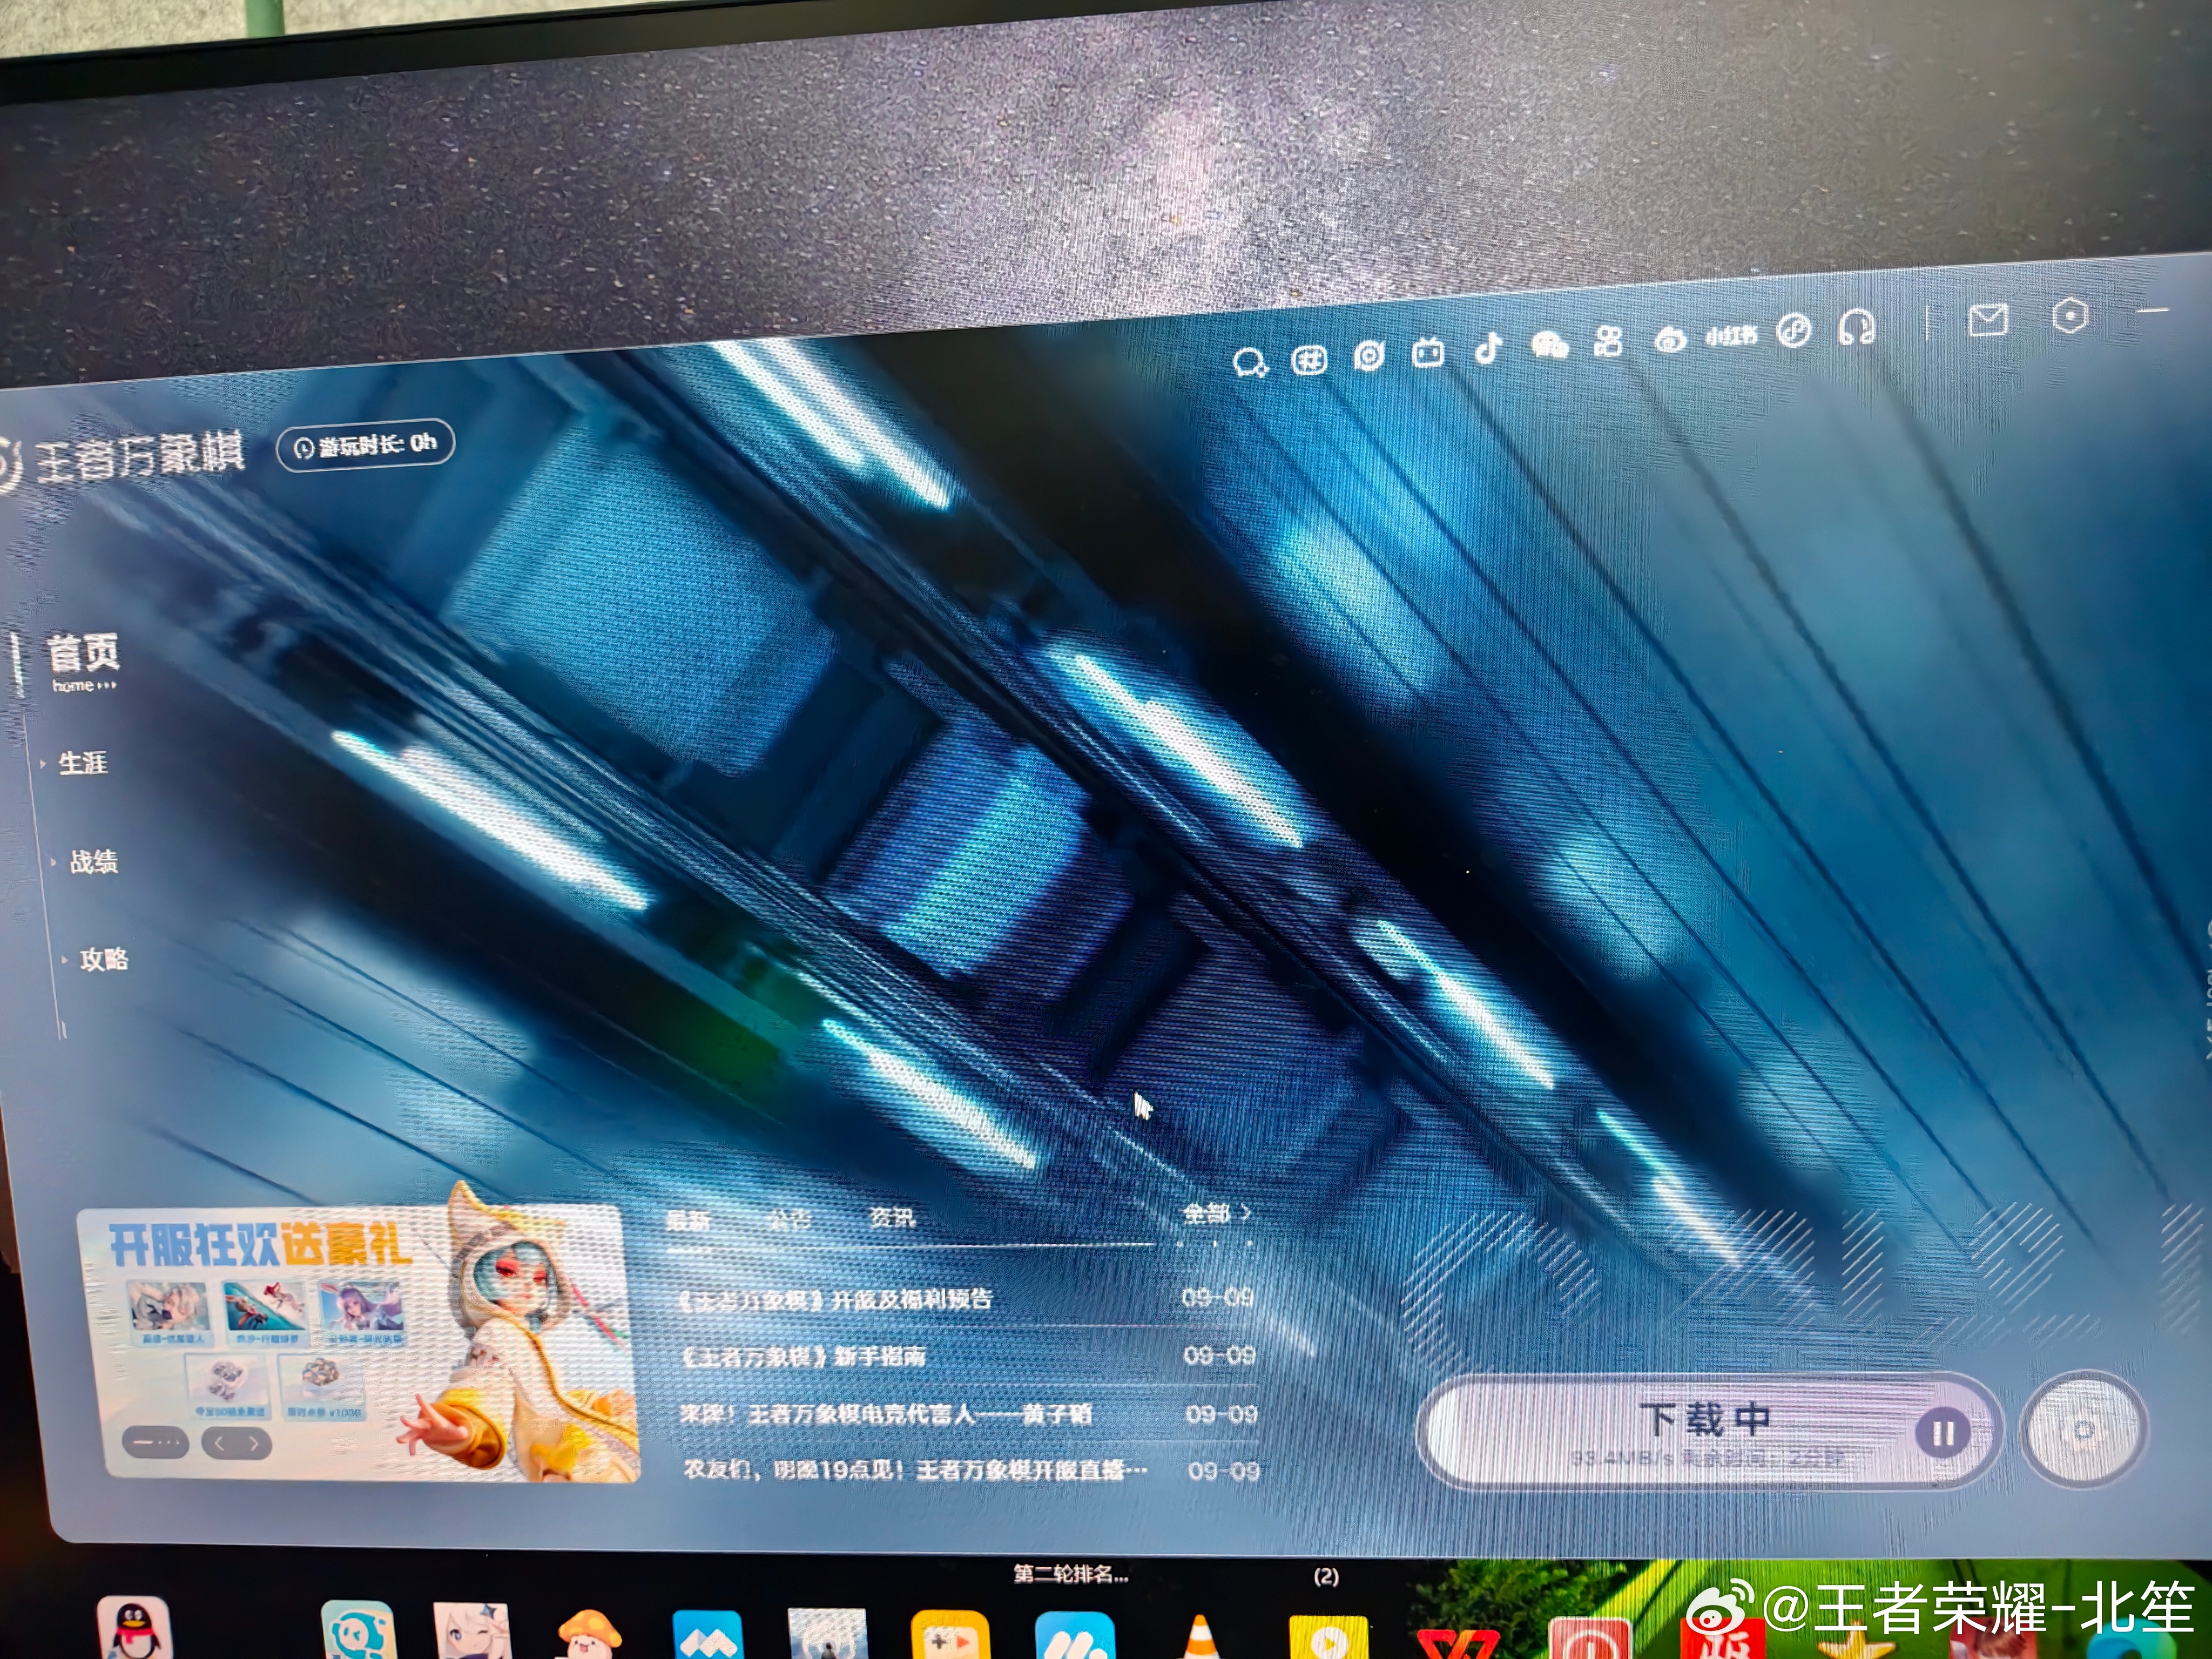2212x1659 pixels.
Task: Open the 电竞代言人 spokesperson news article
Action: pos(970,1414)
